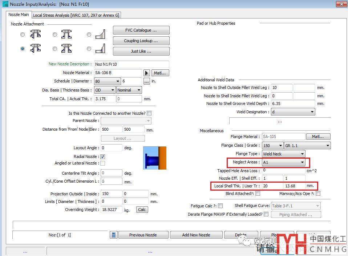This screenshot has height=256, width=348.
Task: Click the Outside Fillet Weld Leg field showing 10
Action: click(x=282, y=88)
